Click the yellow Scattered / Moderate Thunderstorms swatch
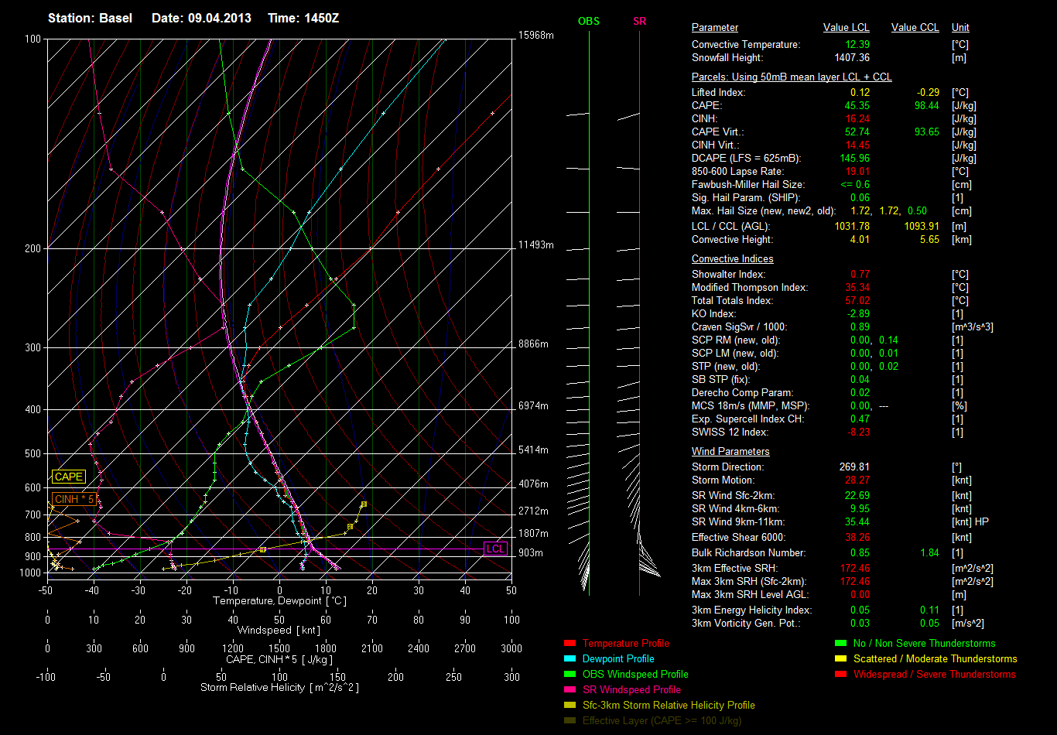1057x735 pixels. point(840,659)
